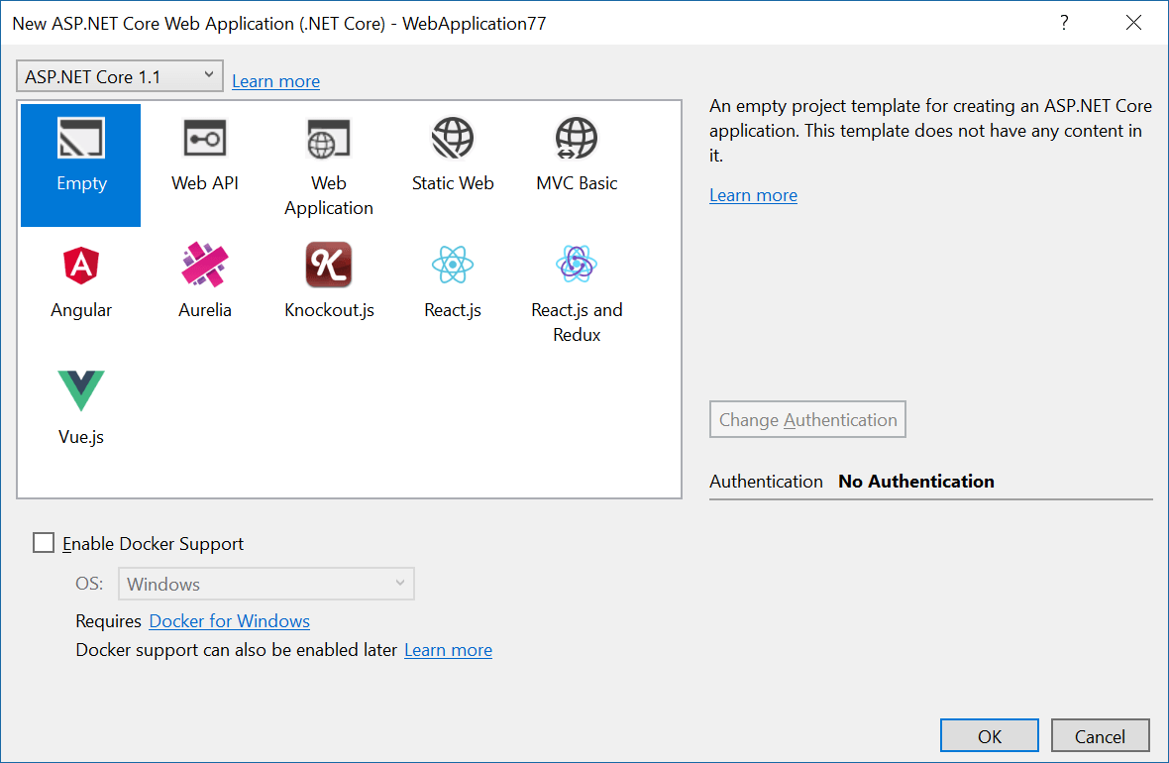
Task: Click the 'Docker support can also be enabled later' text
Action: [x=237, y=650]
